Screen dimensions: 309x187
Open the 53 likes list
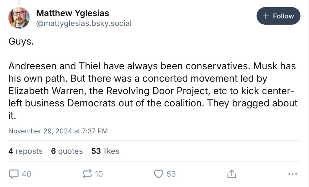coord(105,151)
